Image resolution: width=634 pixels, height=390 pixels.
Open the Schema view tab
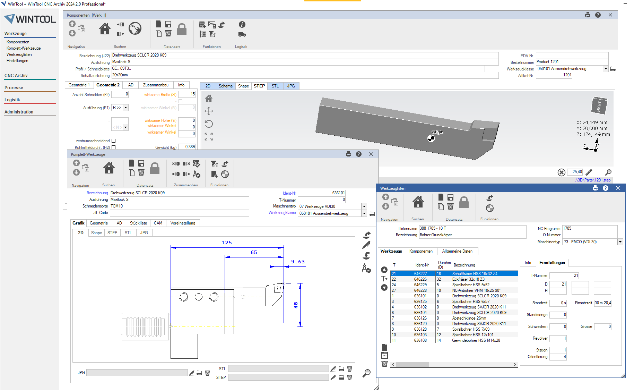click(x=225, y=86)
